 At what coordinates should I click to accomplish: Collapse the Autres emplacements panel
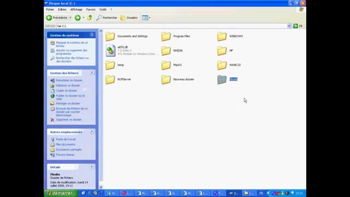92,132
